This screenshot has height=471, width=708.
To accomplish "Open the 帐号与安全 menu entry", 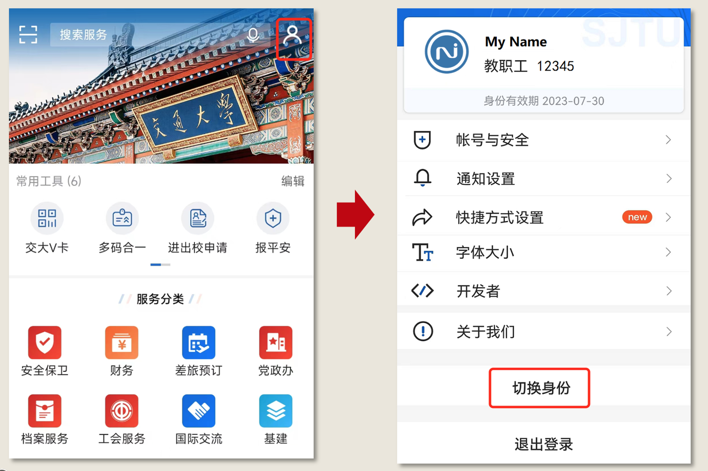I will point(544,140).
